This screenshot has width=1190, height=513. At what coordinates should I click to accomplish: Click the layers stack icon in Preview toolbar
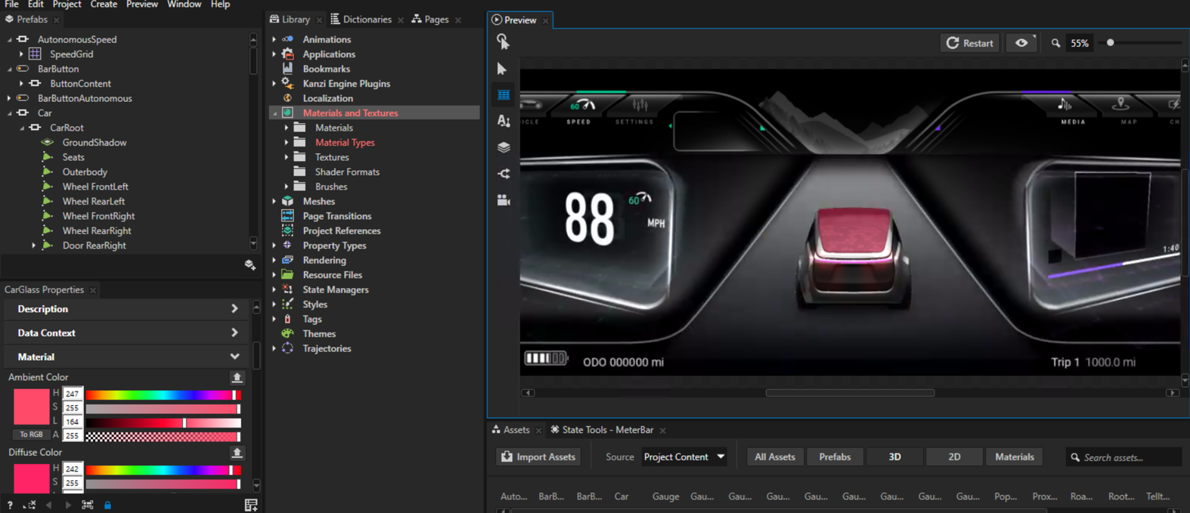pyautogui.click(x=504, y=148)
